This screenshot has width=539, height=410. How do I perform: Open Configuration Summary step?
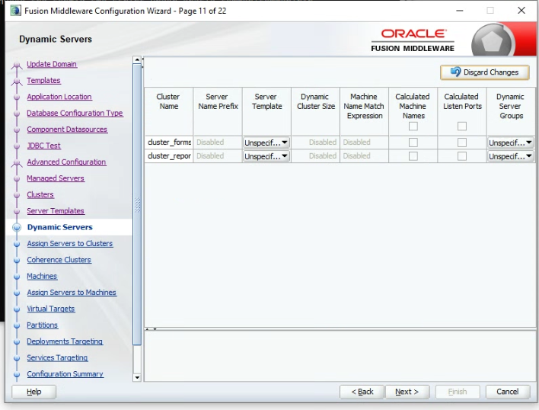65,374
